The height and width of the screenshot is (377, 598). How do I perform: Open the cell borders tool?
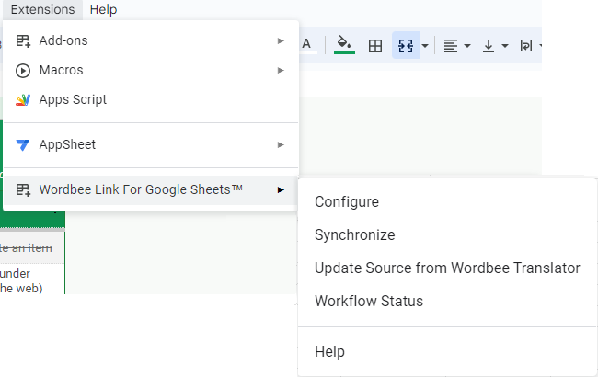point(375,45)
